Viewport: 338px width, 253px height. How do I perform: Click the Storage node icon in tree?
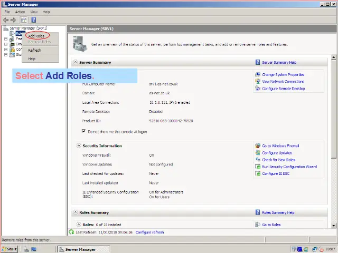[x=12, y=55]
